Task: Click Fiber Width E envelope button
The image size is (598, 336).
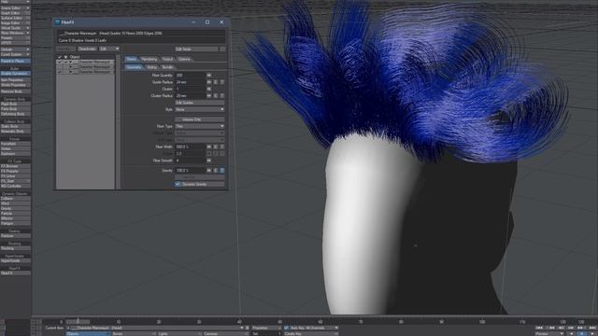Action: tap(216, 147)
